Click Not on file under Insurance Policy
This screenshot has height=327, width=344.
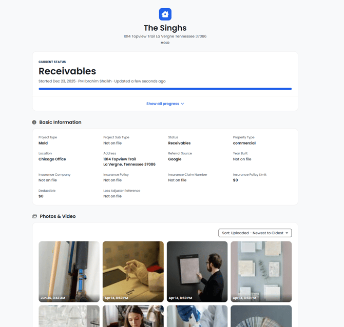pos(112,180)
